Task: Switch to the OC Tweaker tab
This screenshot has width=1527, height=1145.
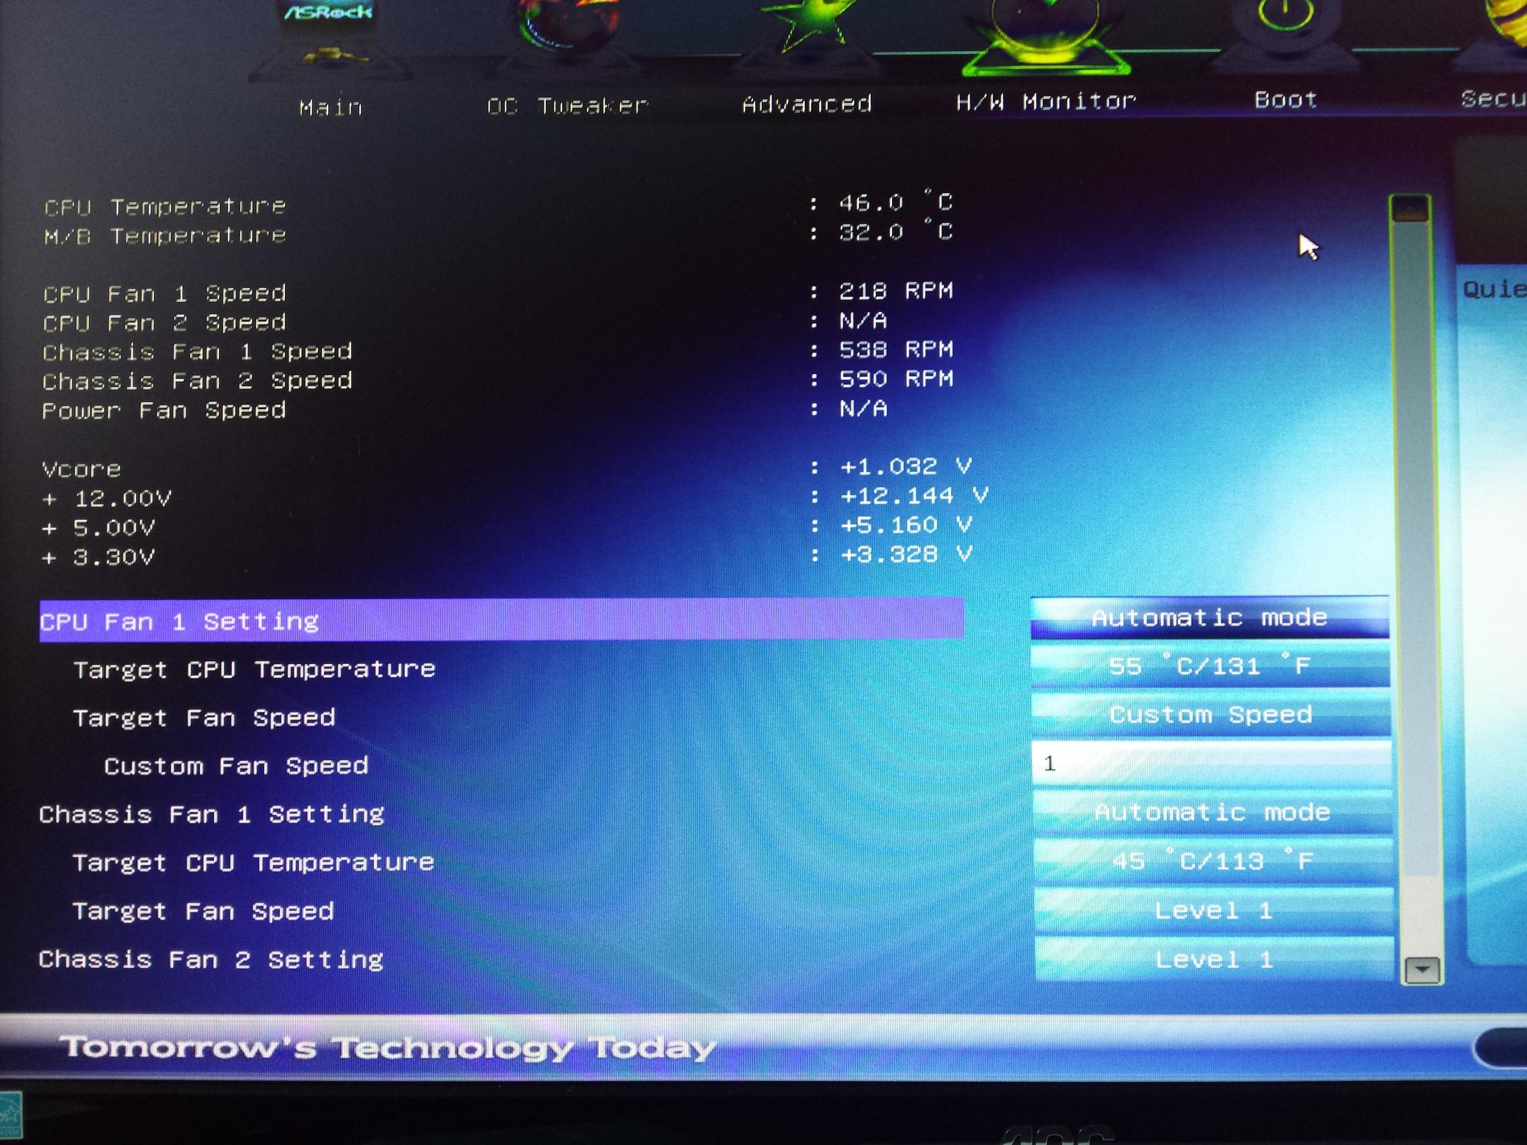Action: pos(568,105)
